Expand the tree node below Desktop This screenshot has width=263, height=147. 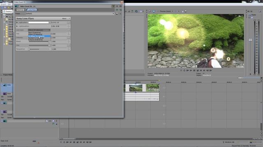5,17
